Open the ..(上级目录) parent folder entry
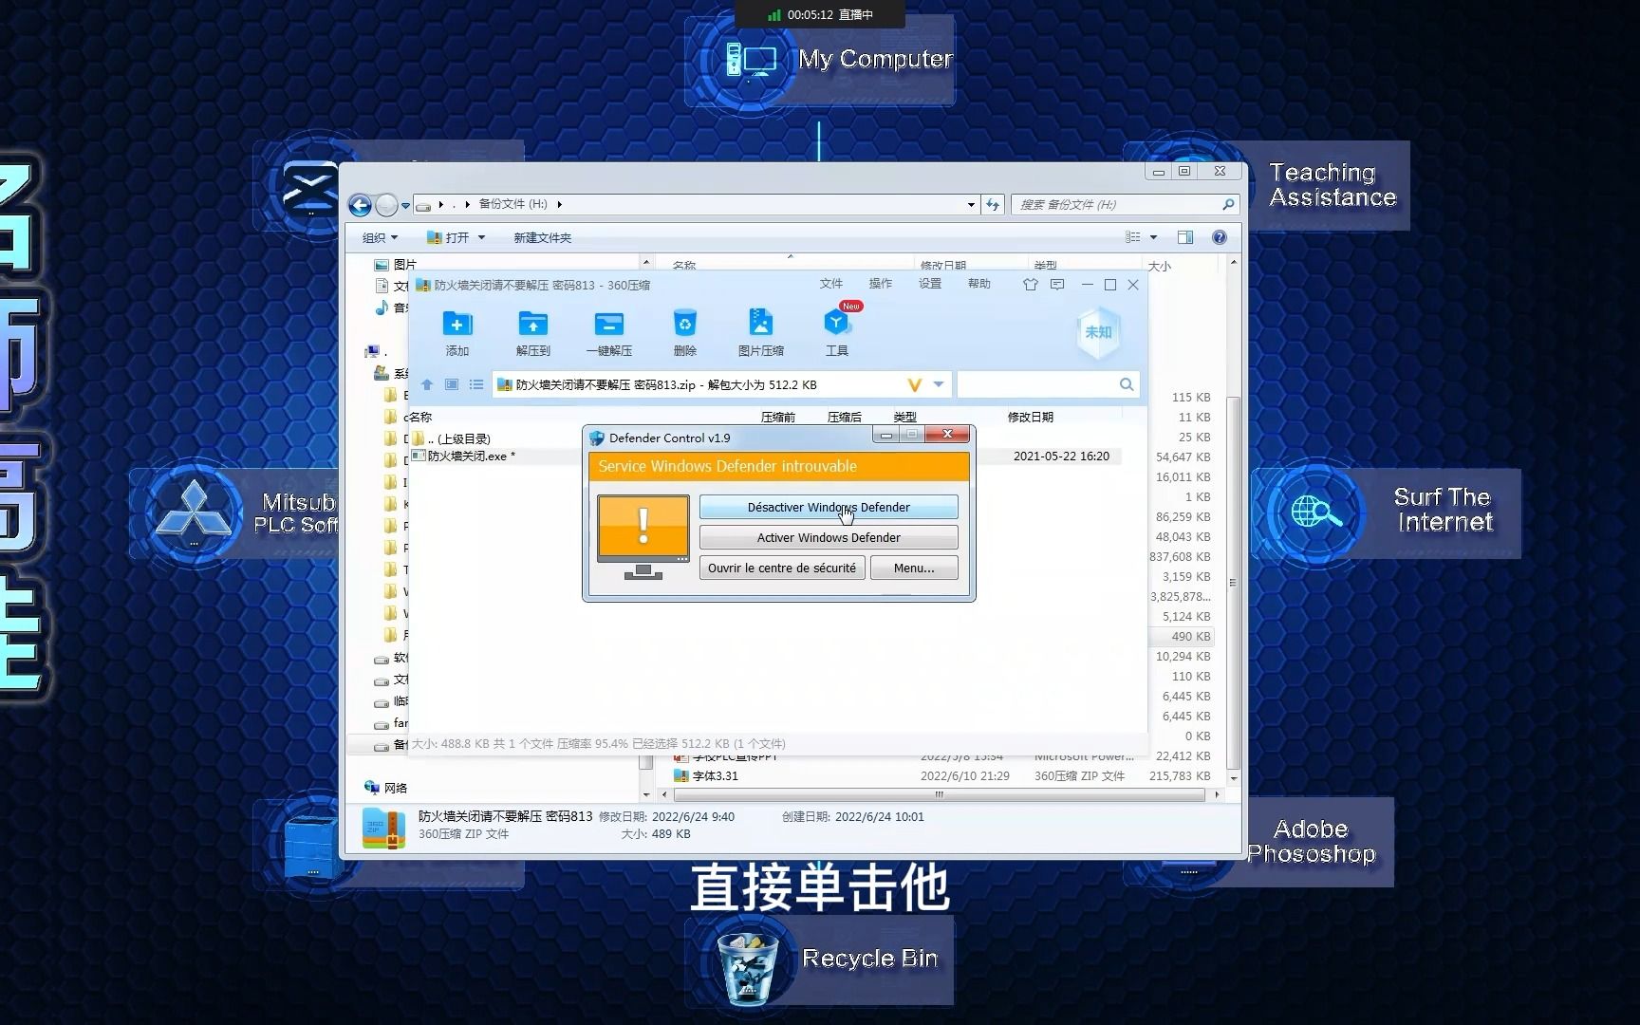 click(x=458, y=438)
